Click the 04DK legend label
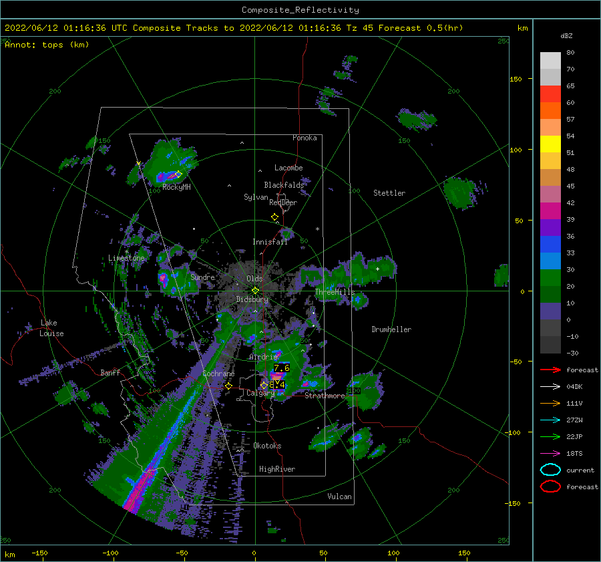 coord(574,387)
